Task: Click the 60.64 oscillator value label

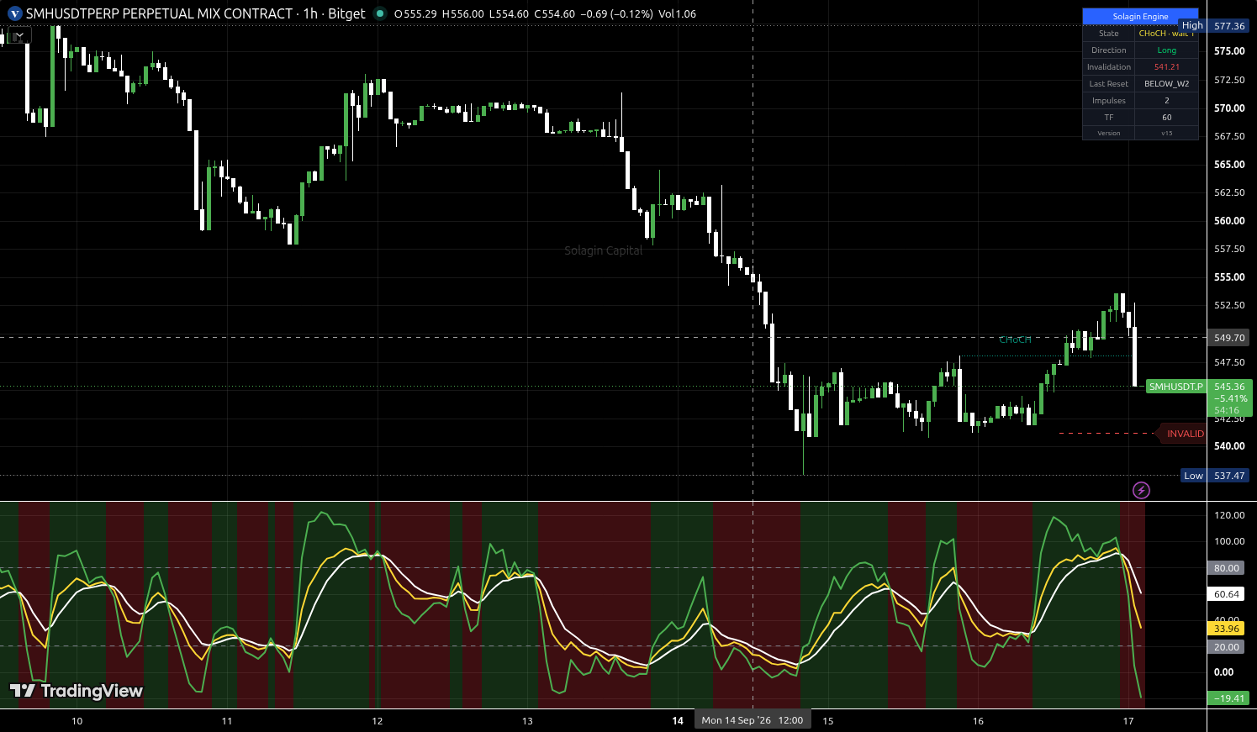Action: (1227, 594)
